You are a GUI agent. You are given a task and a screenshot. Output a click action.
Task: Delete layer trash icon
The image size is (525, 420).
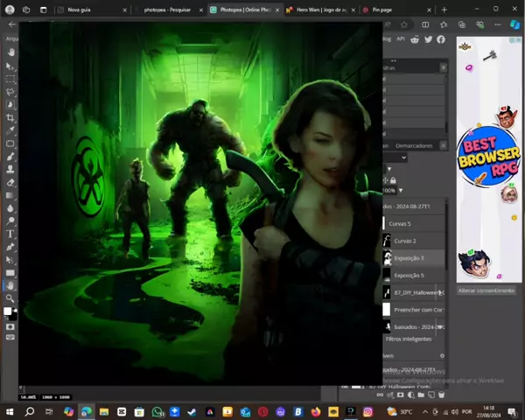coord(441,395)
